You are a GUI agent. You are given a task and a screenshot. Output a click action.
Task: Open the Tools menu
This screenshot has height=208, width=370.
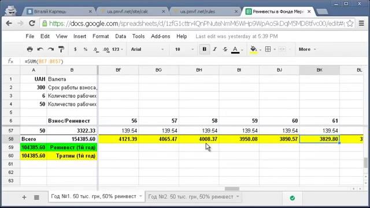tap(138, 36)
